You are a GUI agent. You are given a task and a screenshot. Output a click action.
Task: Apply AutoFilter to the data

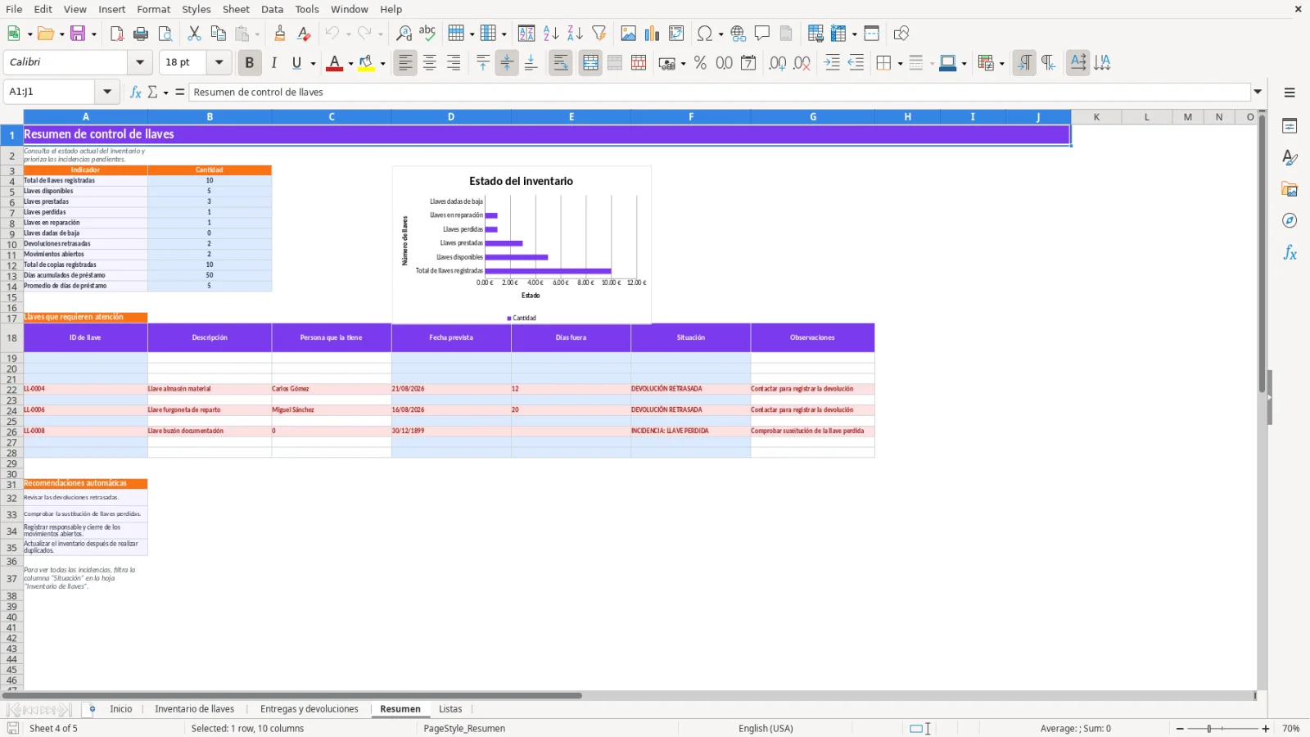point(599,34)
